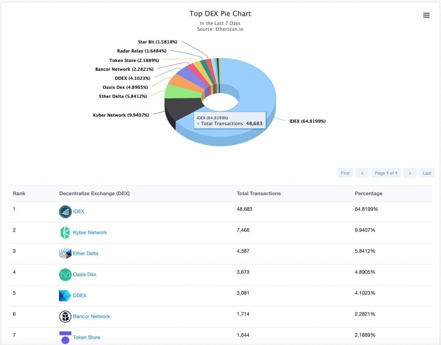
Task: Click the 2.1889% percentage table cell
Action: 365,335
